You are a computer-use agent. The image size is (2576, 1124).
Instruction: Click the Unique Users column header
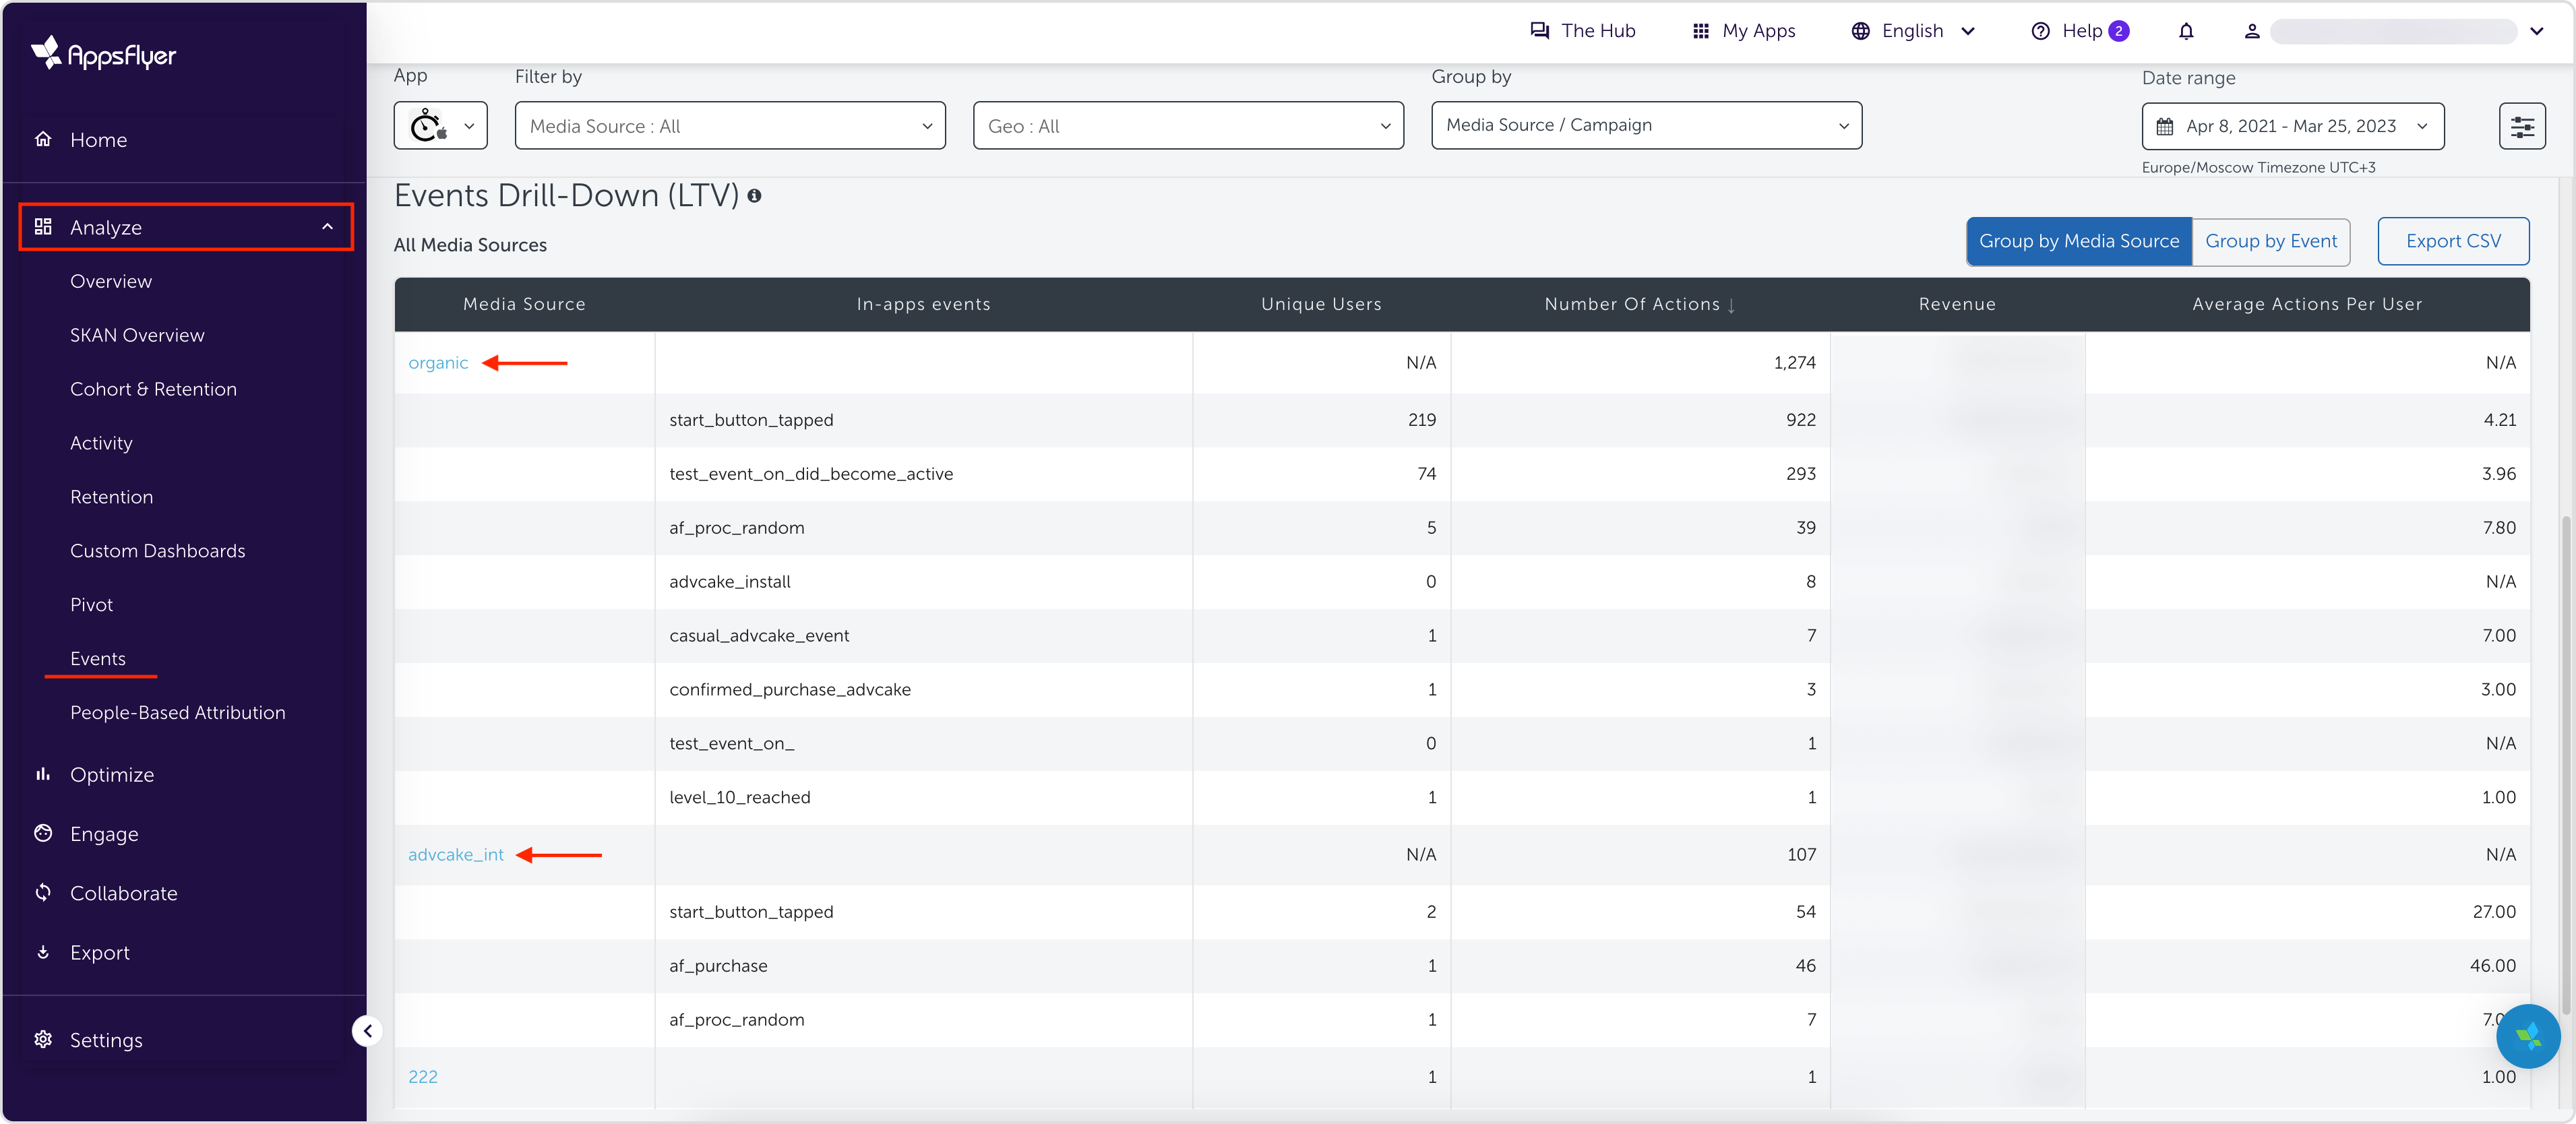(x=1321, y=304)
